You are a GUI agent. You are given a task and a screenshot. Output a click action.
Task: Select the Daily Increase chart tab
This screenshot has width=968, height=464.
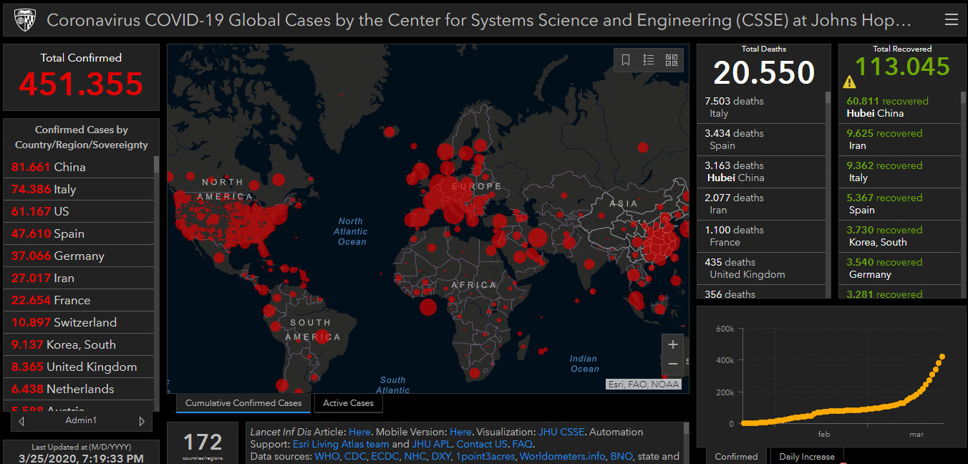coord(807,456)
